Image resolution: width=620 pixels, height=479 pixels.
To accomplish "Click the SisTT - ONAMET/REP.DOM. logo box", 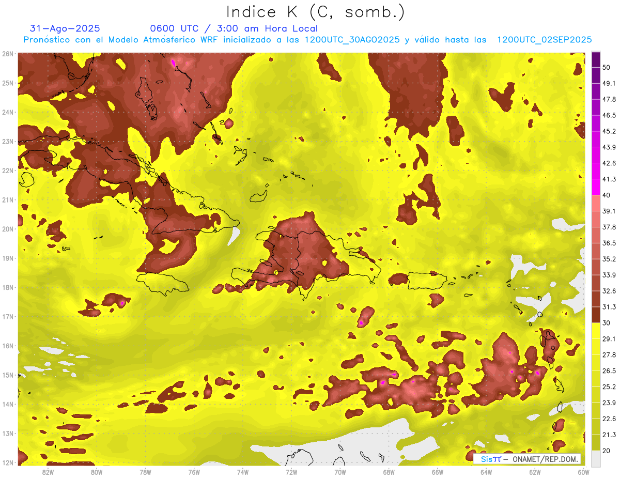I will click(527, 459).
